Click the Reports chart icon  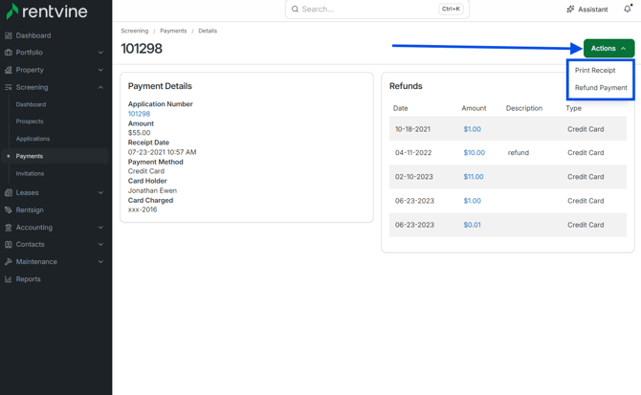9,279
